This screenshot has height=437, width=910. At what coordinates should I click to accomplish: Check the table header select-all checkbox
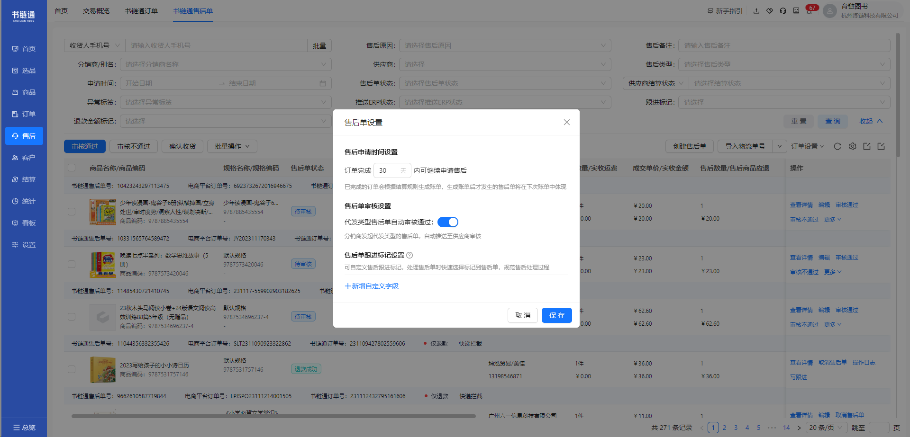click(x=72, y=168)
